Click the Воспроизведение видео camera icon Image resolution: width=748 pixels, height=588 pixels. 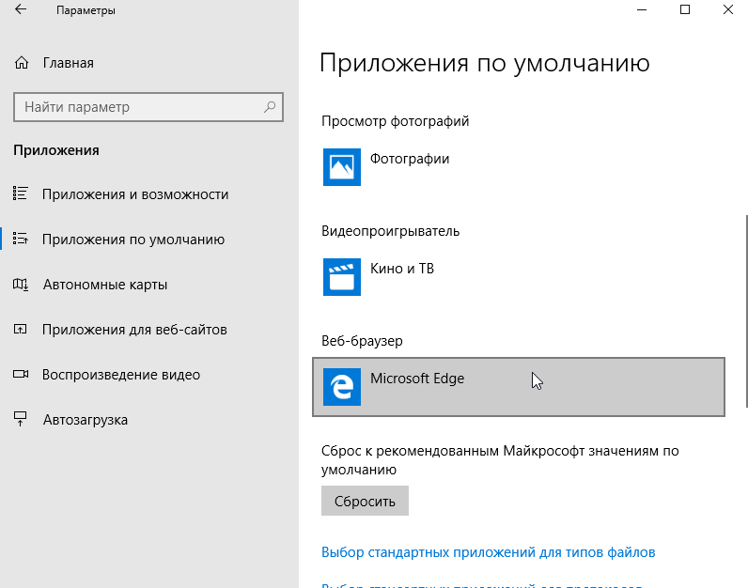[x=21, y=374]
